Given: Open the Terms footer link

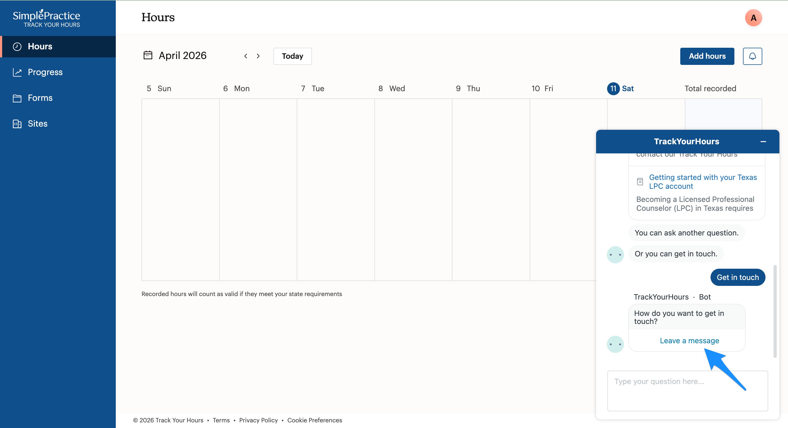Looking at the screenshot, I should point(221,420).
